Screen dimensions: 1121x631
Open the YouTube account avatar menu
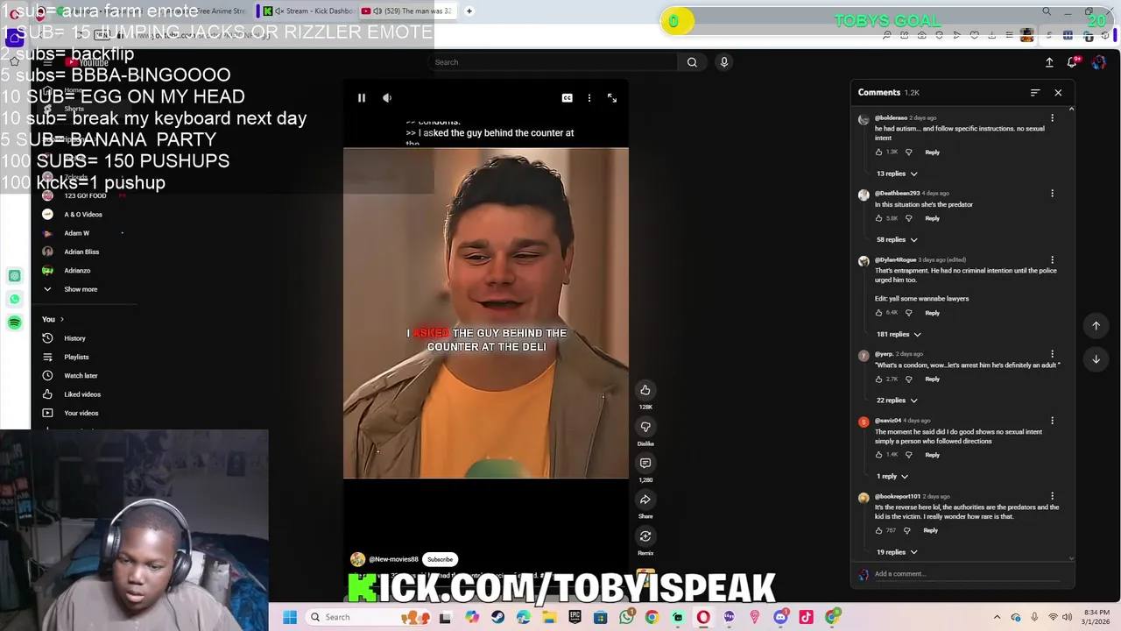tap(1098, 62)
